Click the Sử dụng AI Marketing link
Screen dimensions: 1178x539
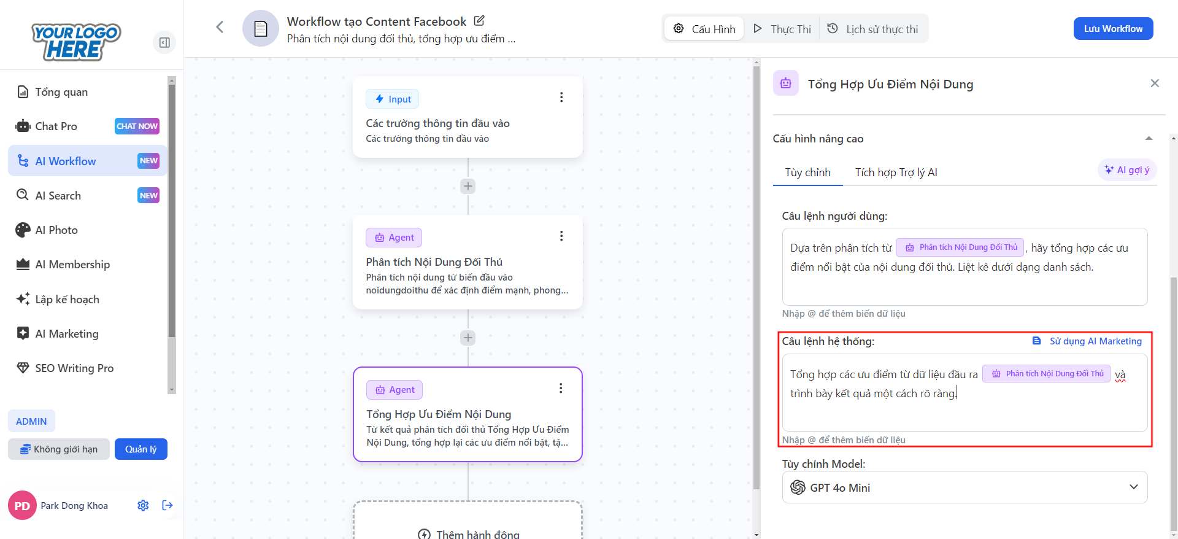click(1087, 341)
